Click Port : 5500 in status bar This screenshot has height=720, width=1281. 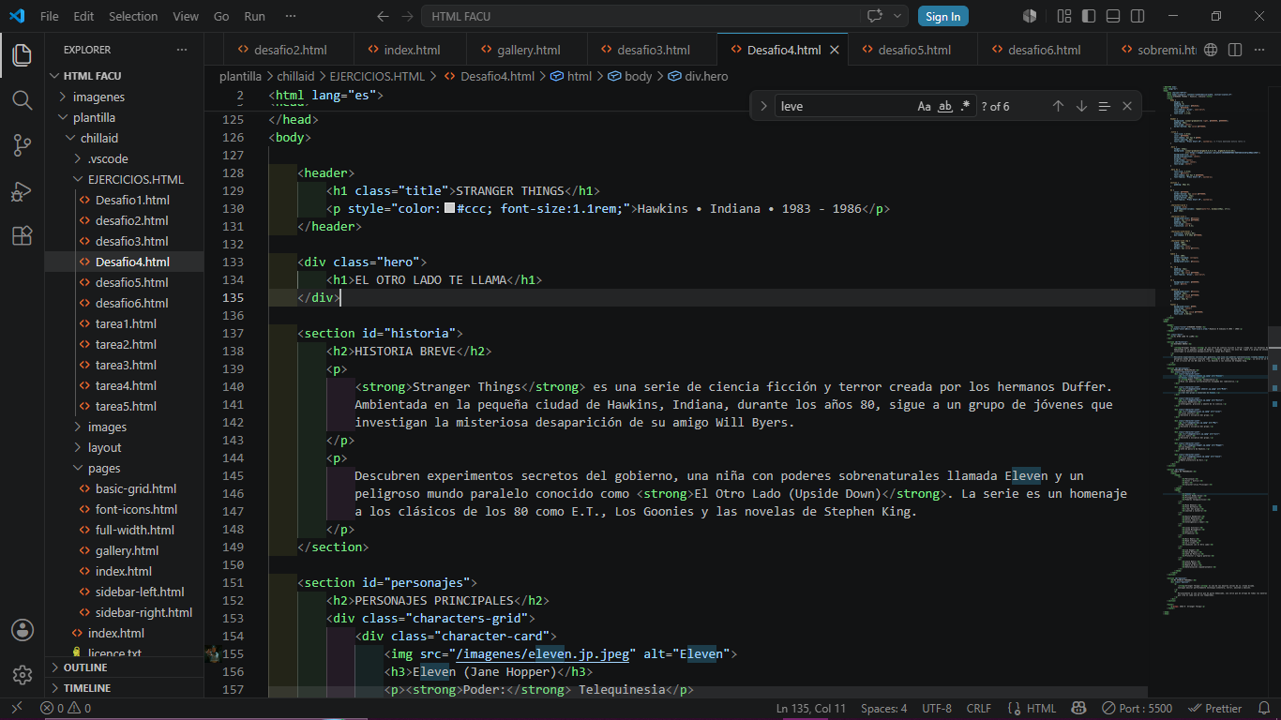pyautogui.click(x=1138, y=709)
